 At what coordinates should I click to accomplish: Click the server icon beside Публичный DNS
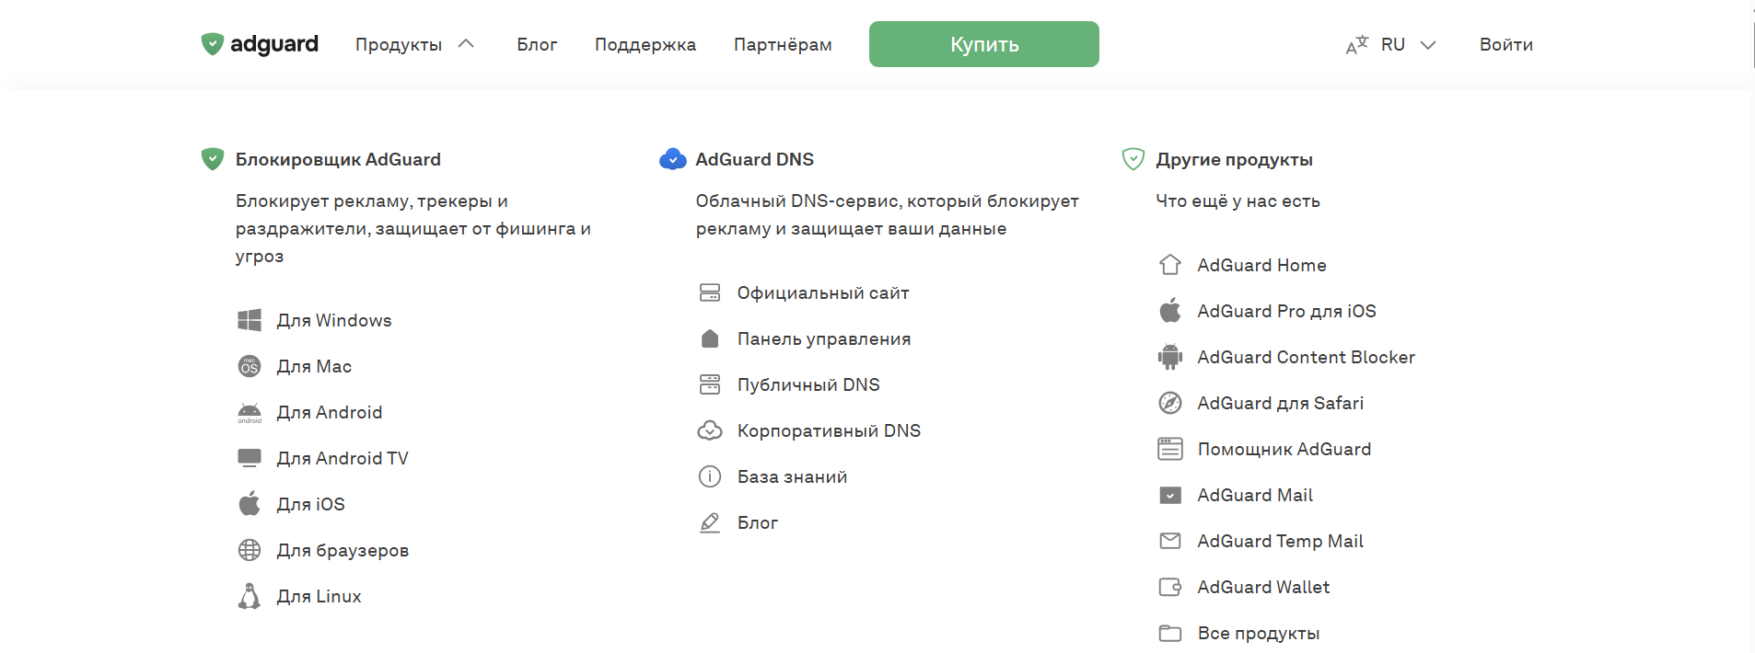tap(710, 384)
